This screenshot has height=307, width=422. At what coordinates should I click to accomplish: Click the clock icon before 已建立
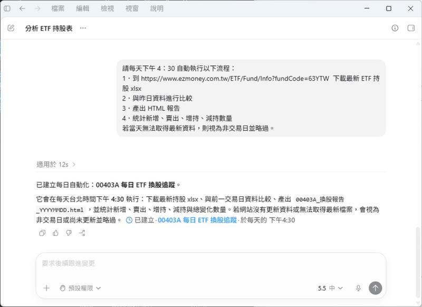(129, 220)
